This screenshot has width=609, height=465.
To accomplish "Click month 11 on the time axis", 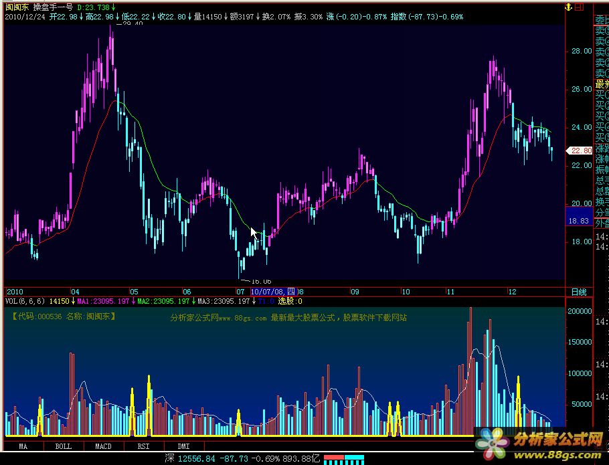I will (x=450, y=292).
